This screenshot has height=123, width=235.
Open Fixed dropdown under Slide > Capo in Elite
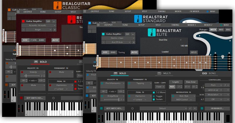click(160, 87)
